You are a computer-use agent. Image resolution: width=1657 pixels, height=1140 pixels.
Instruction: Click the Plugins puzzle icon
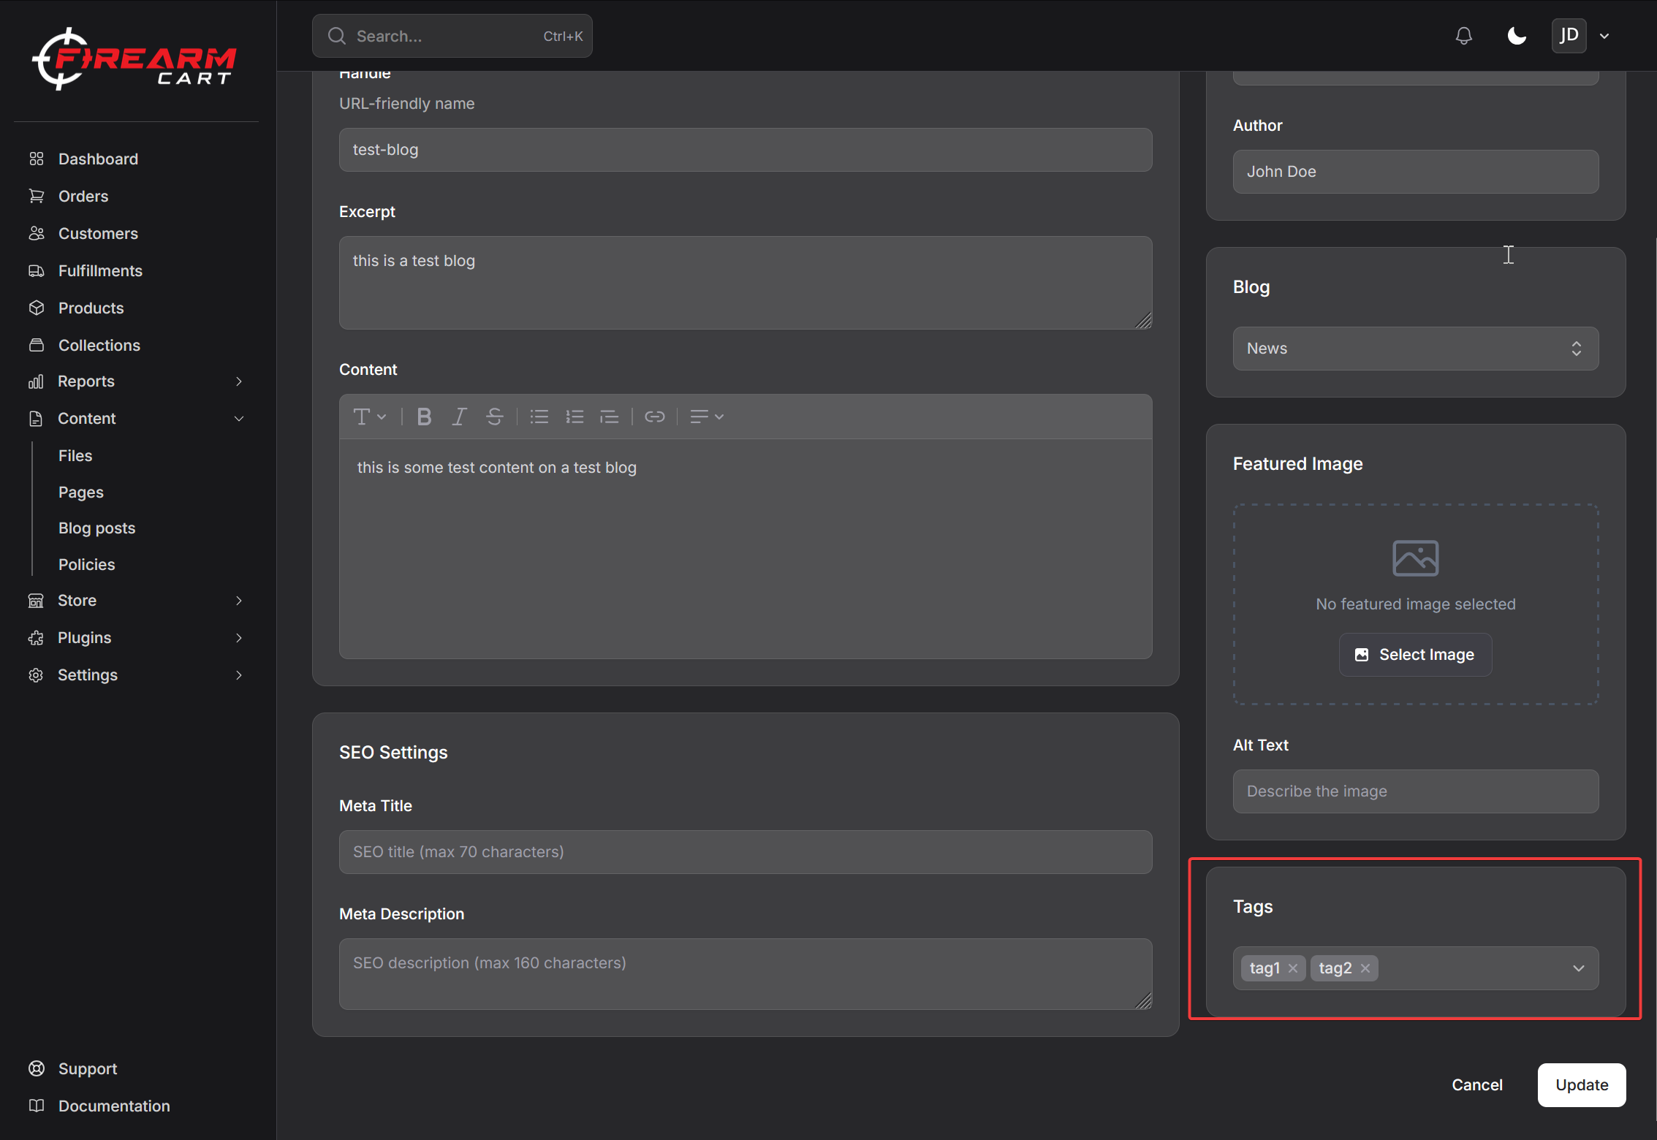point(37,638)
